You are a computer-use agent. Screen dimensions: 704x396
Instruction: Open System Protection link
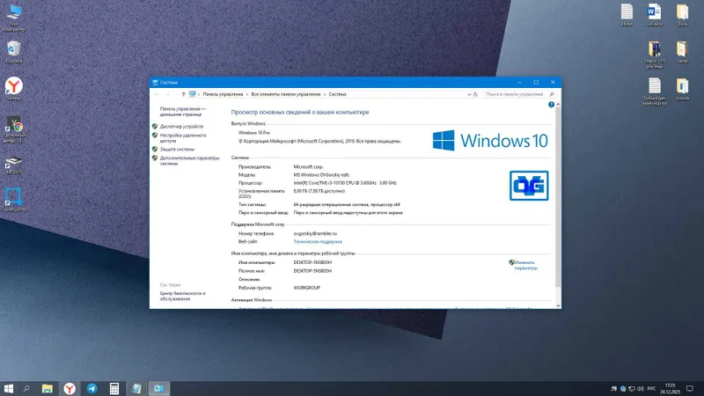click(x=178, y=149)
